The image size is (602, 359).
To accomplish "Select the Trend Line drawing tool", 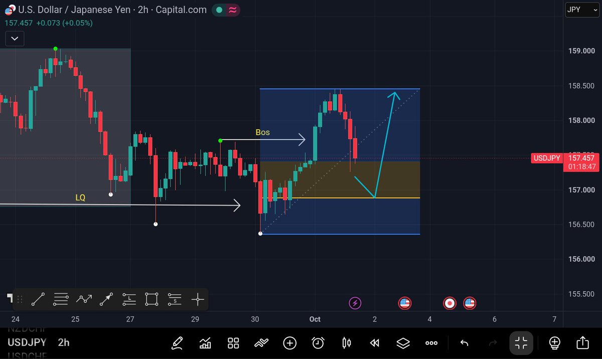I will pos(38,300).
